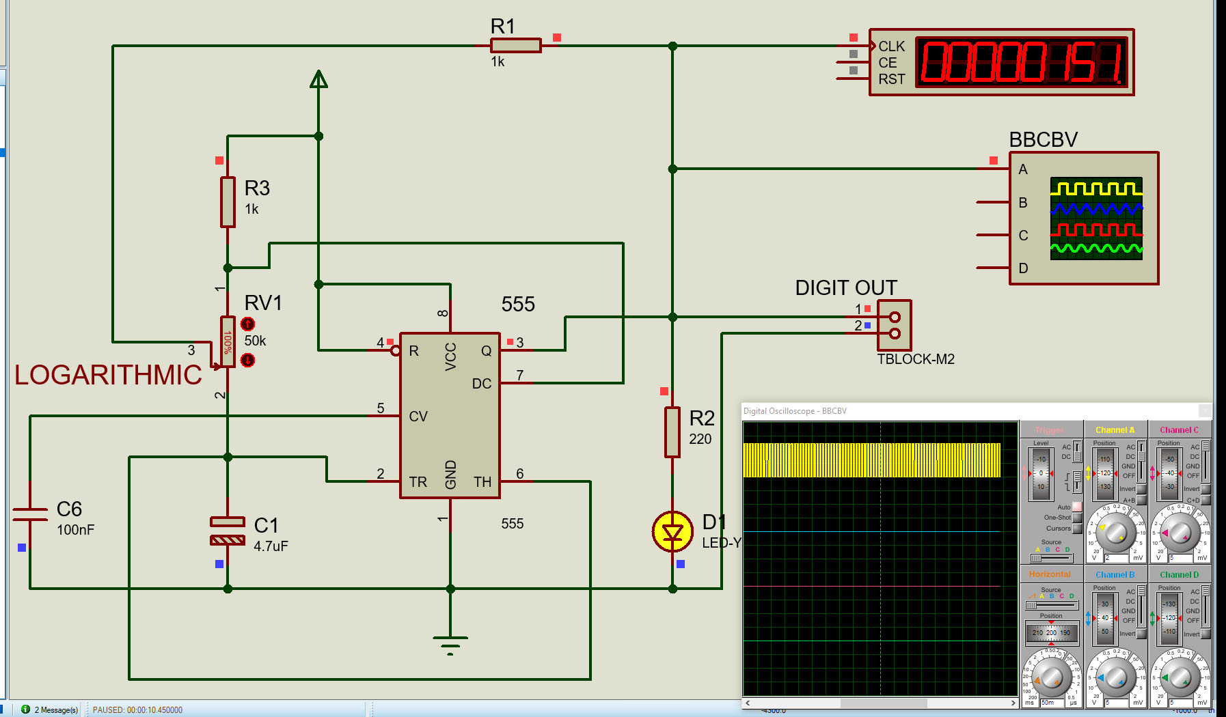Click Channel C coupling mode slider
Screen dimensions: 1226x717
point(1205,462)
